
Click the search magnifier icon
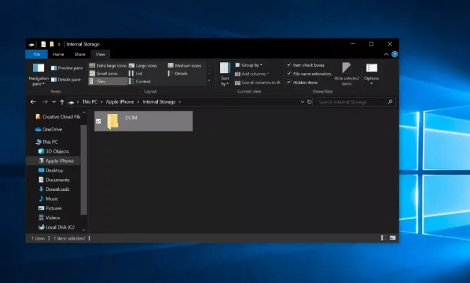coord(390,102)
